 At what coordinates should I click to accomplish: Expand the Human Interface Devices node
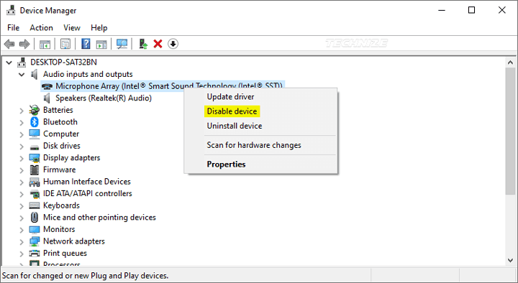coord(22,182)
